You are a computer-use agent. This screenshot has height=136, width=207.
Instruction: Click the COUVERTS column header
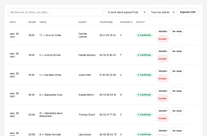click(x=126, y=22)
